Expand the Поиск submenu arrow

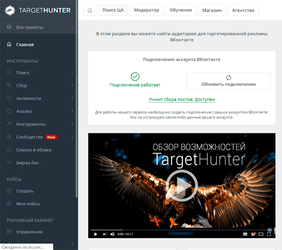tap(72, 72)
